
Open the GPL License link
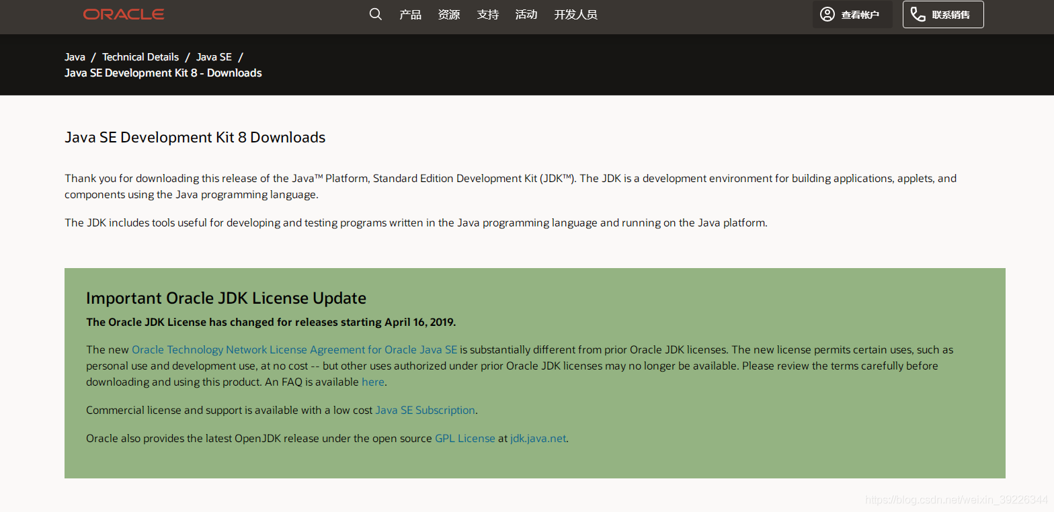(465, 438)
